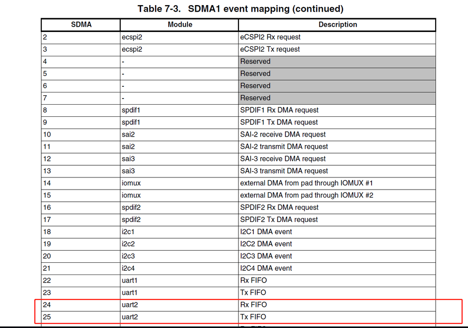Image resolution: width=468 pixels, height=328 pixels.
Task: Click SDMA event number '18'
Action: [47, 232]
